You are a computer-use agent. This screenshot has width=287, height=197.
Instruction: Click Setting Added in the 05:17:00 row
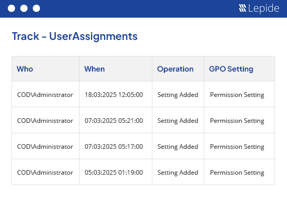(x=178, y=147)
